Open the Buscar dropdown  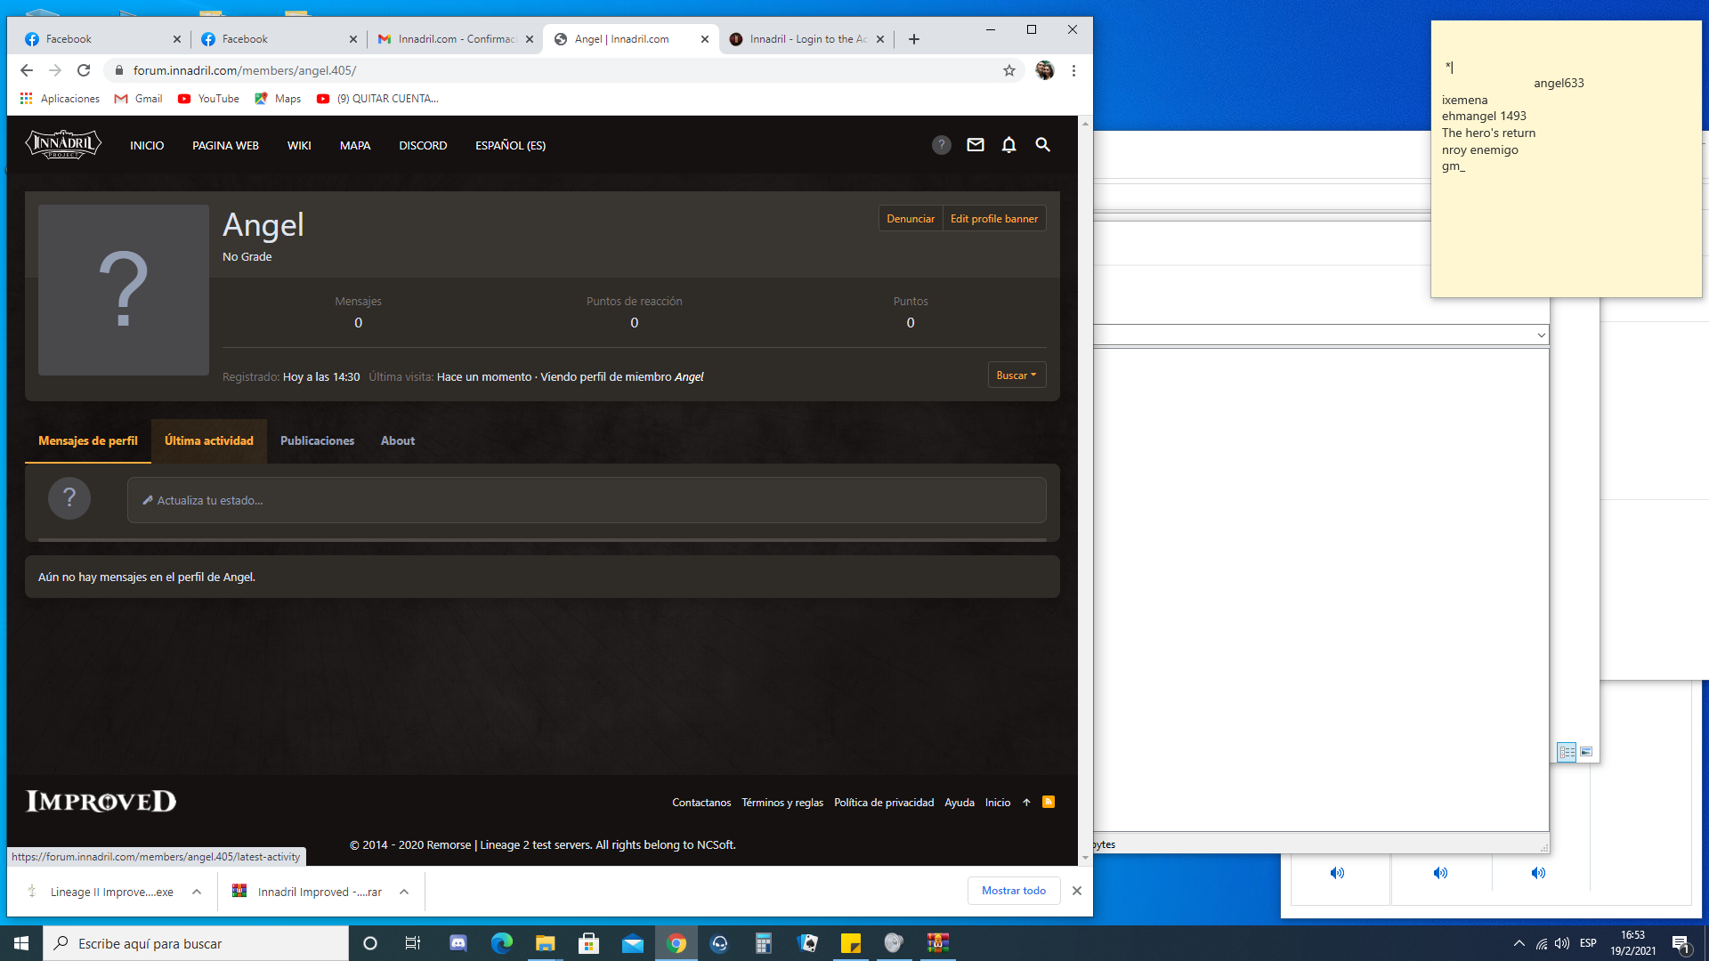tap(1016, 376)
